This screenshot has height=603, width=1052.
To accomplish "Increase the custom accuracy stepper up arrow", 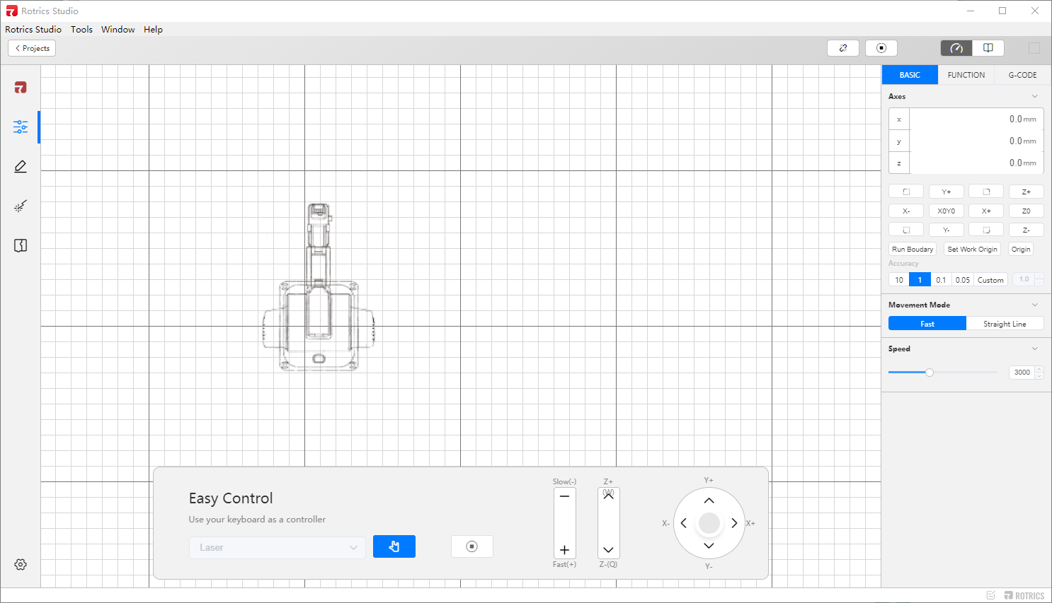I will 1039,276.
